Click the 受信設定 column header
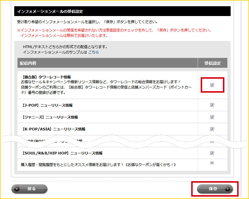The height and width of the screenshot is (199, 249). click(x=213, y=63)
